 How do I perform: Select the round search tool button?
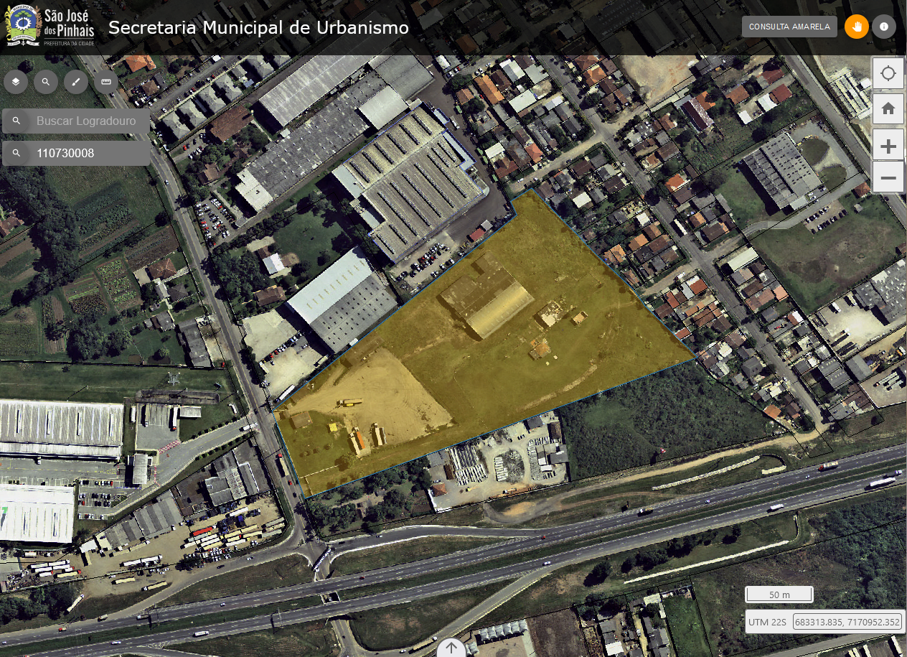pos(46,82)
